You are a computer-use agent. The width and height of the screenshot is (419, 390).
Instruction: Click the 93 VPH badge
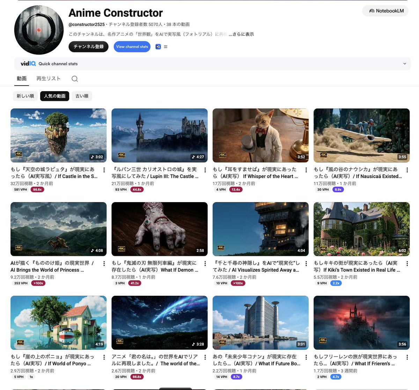[x=121, y=190]
